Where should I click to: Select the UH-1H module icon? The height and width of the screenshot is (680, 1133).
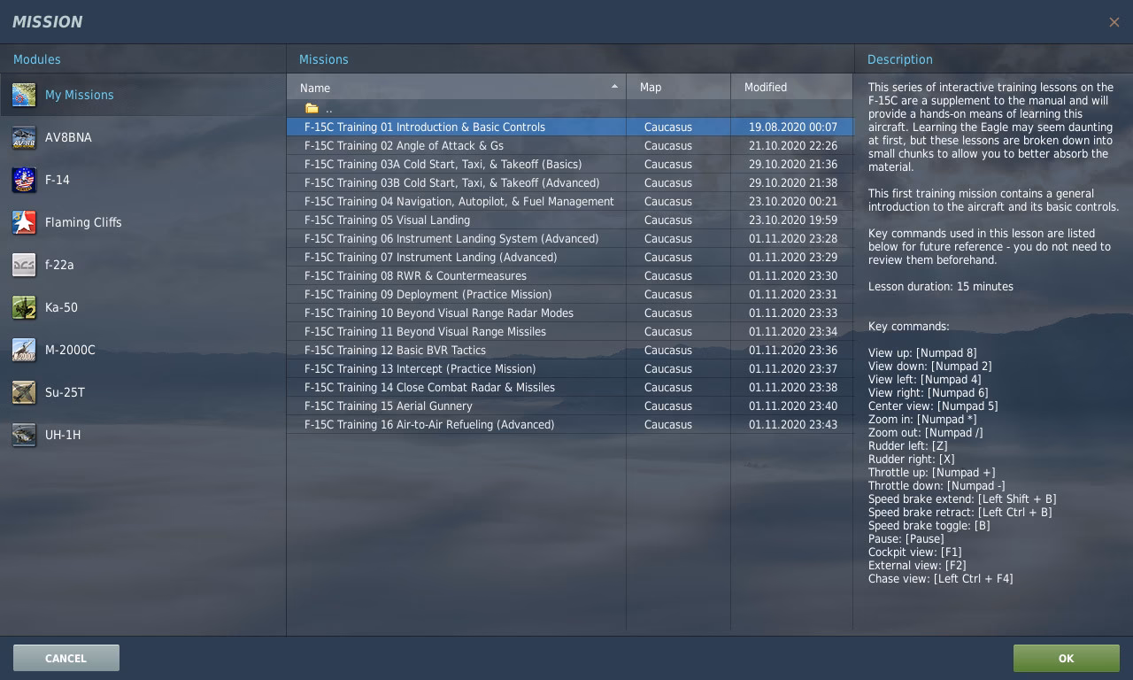[24, 435]
